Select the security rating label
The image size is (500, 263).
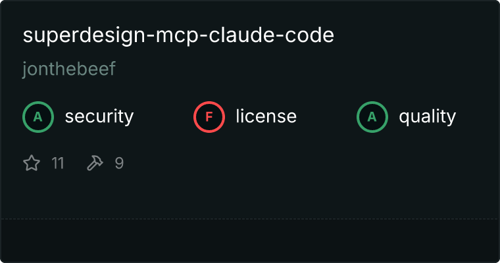click(x=99, y=116)
